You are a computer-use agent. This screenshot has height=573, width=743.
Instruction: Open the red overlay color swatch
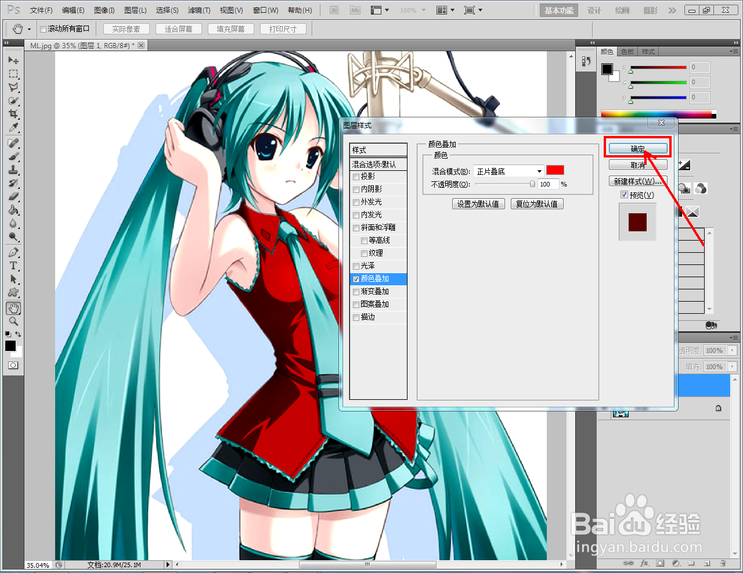(x=555, y=170)
